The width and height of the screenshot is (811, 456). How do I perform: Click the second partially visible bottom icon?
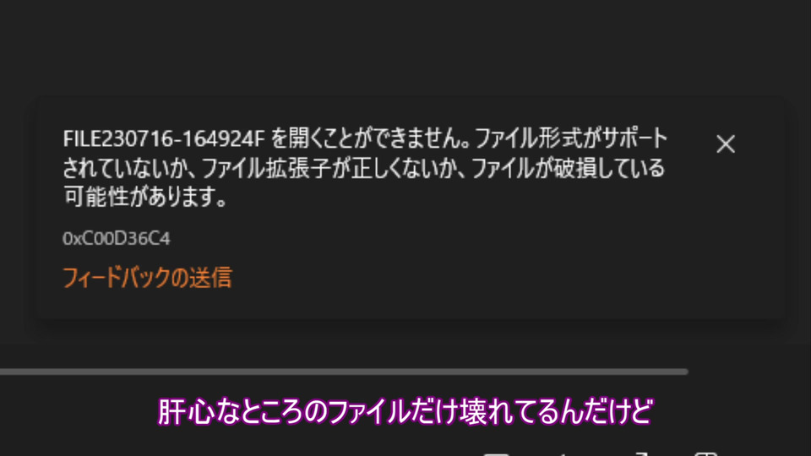tap(564, 454)
